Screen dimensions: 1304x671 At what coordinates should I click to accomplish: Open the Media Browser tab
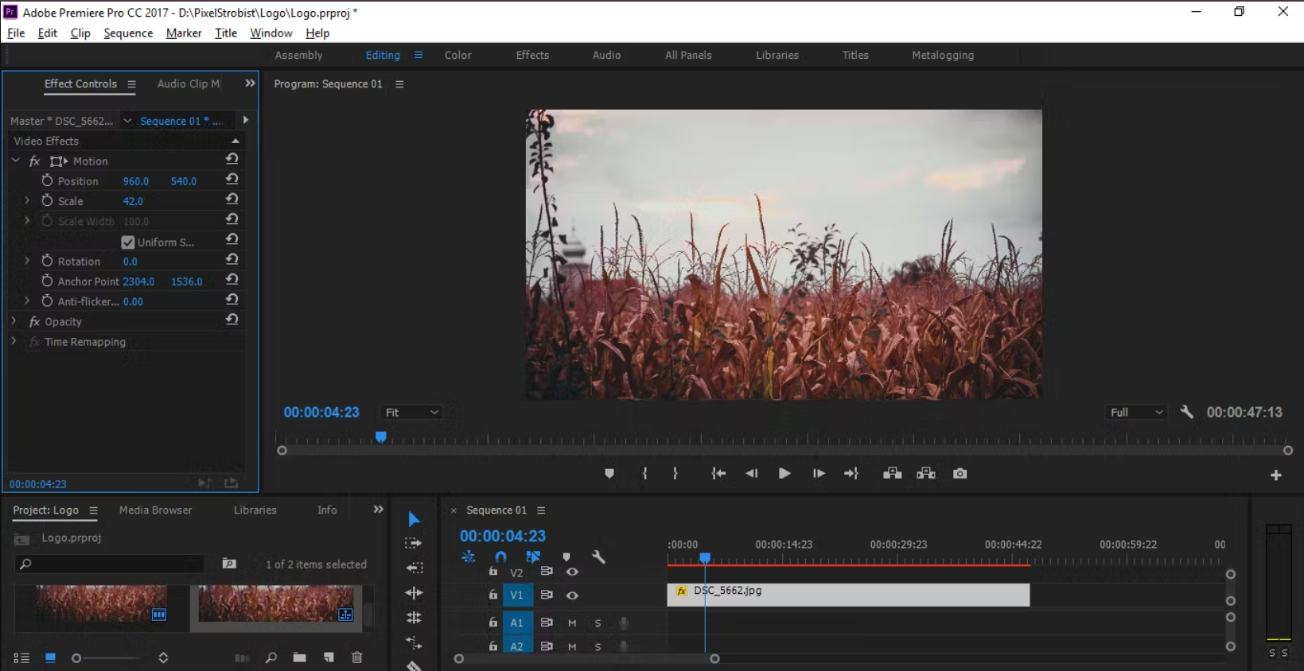pyautogui.click(x=156, y=510)
